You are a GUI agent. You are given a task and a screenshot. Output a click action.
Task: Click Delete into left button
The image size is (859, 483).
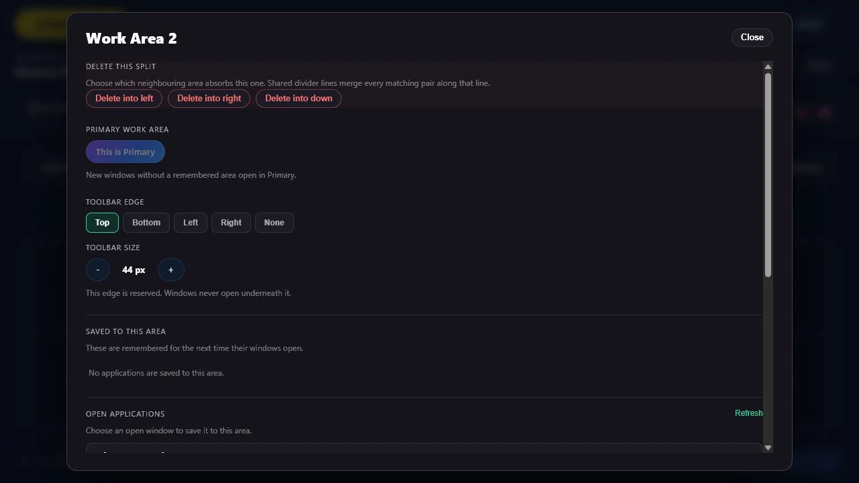click(124, 99)
